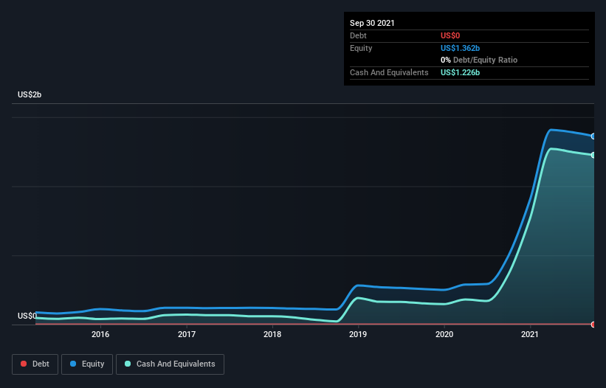Click the 0% Debt/Equity Ratio text

click(x=479, y=60)
